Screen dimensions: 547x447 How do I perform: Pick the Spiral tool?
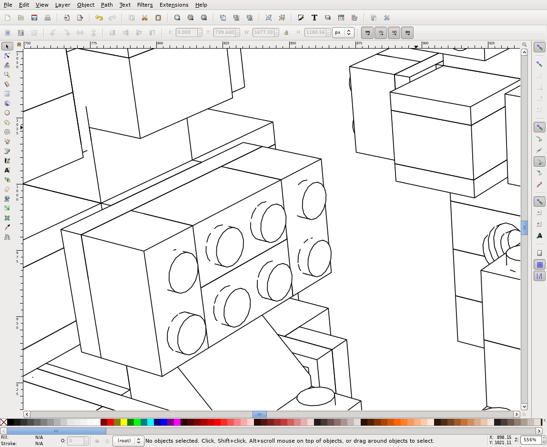pyautogui.click(x=7, y=132)
